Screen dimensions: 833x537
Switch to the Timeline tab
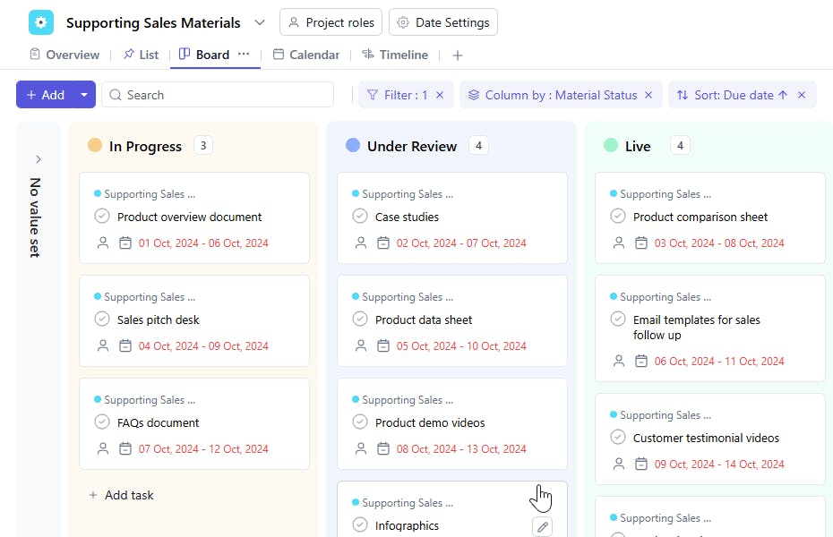click(x=395, y=55)
